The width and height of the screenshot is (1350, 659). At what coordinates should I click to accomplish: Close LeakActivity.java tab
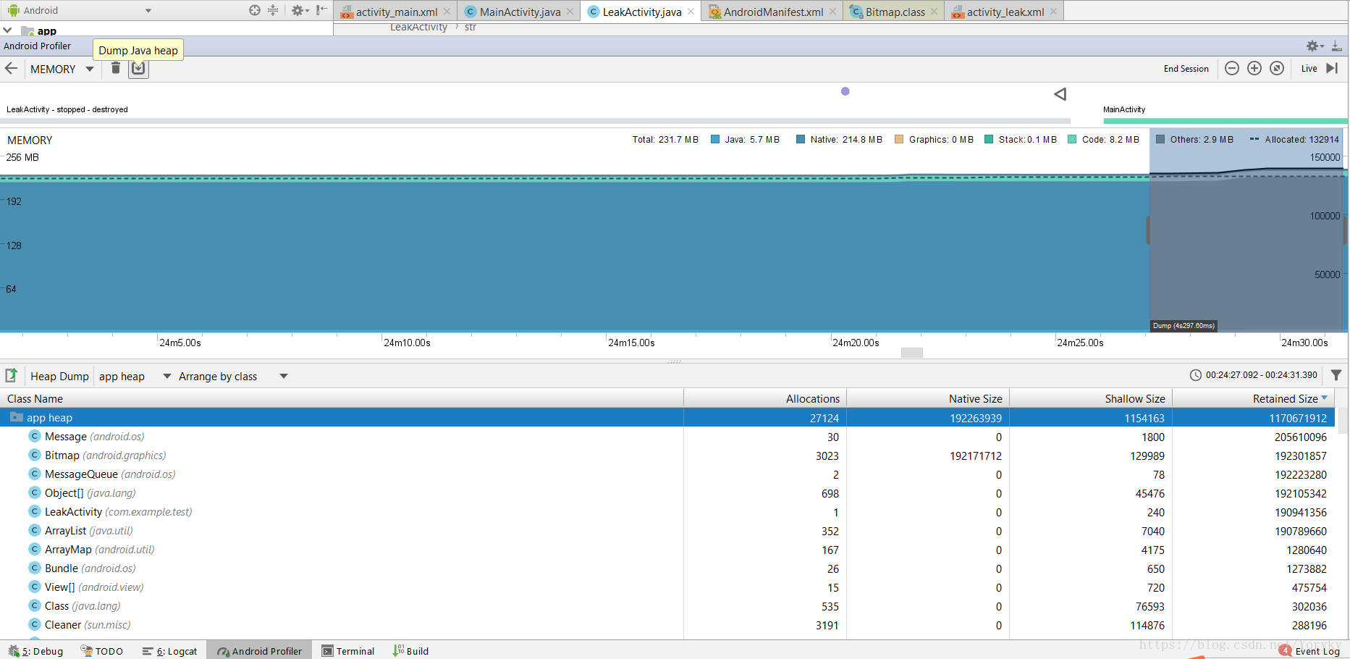point(691,12)
